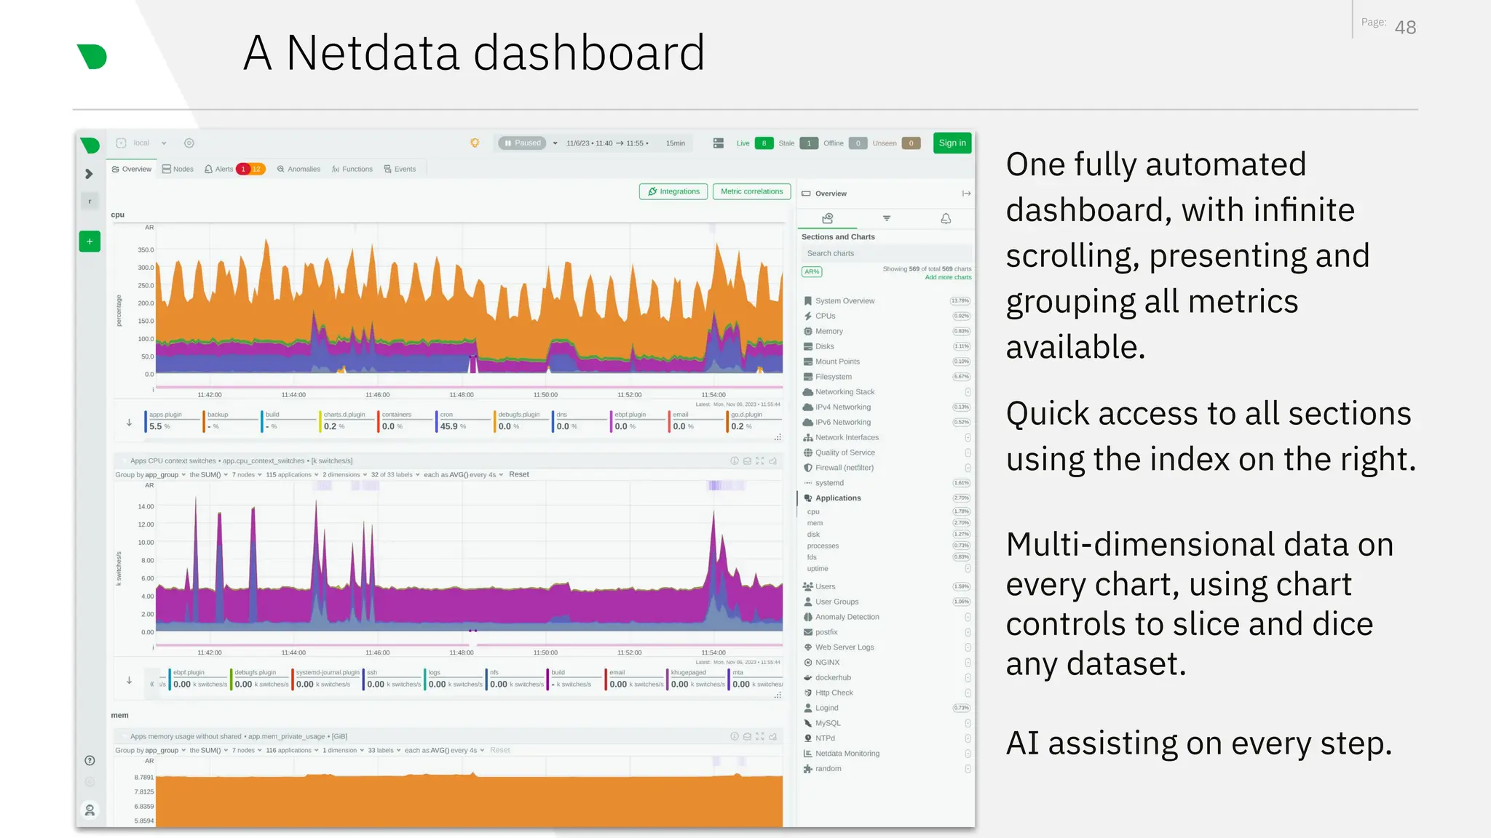Switch to the Nodes tab
The image size is (1491, 838).
[178, 169]
